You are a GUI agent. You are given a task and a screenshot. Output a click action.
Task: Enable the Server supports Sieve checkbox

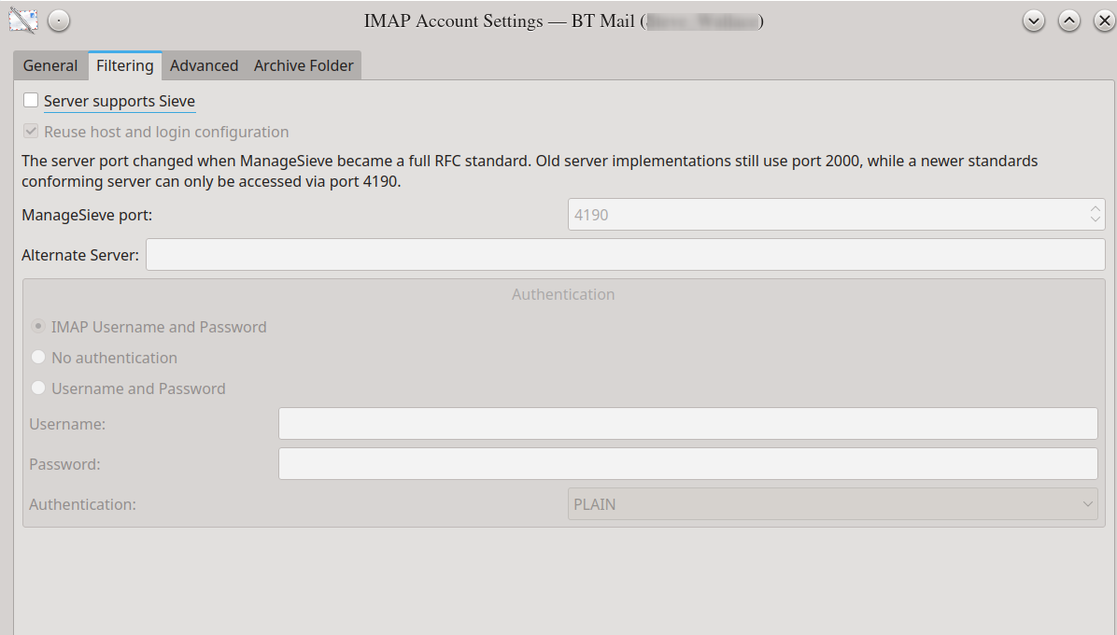point(31,100)
